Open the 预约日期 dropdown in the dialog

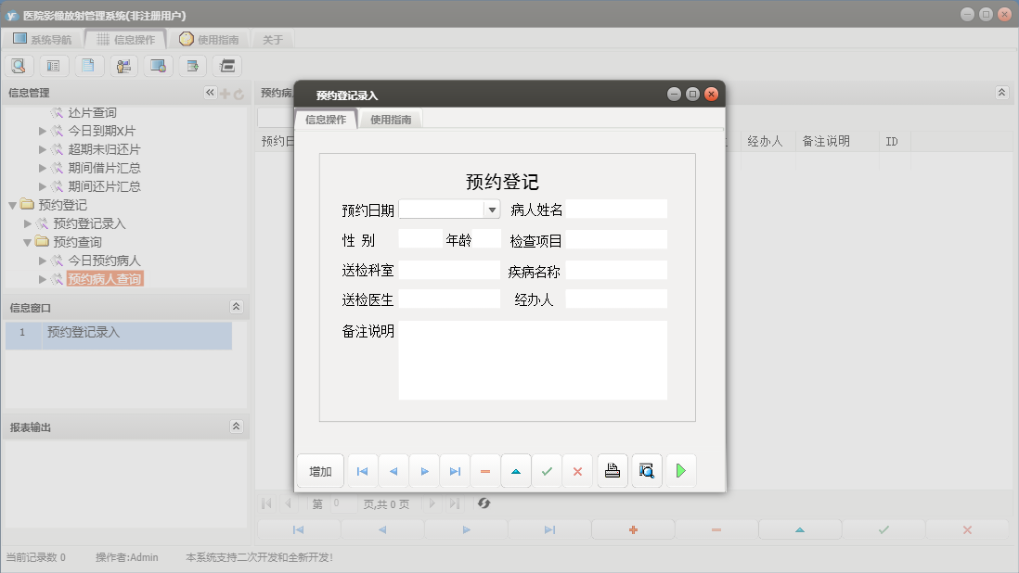pyautogui.click(x=491, y=209)
